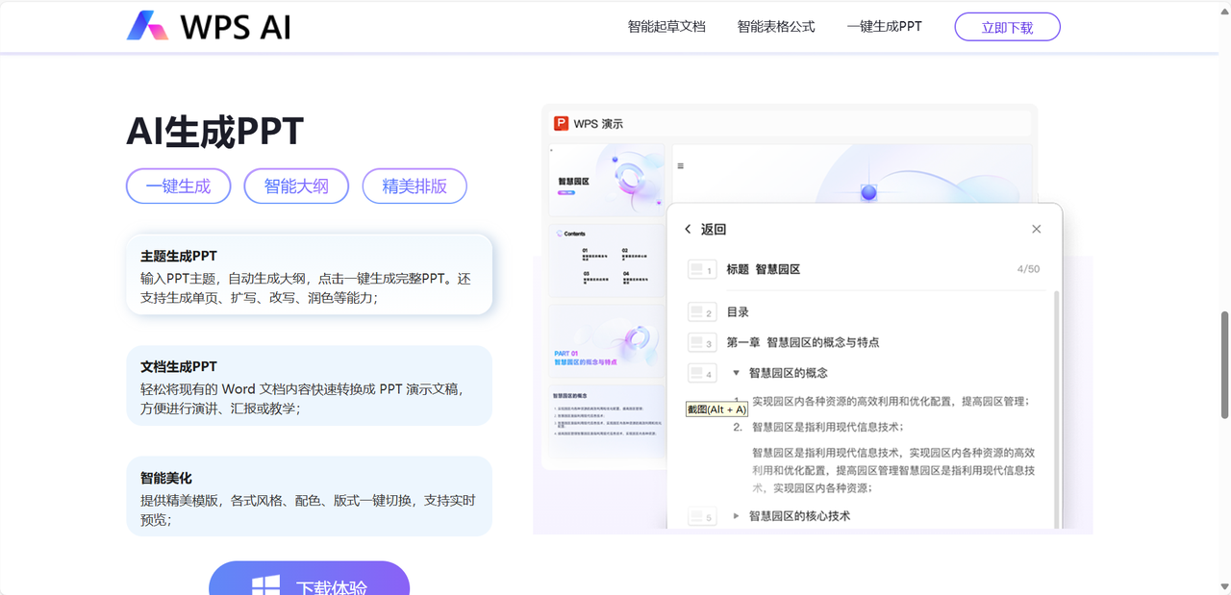Click slide 3 icon beside 第一章

pos(702,343)
